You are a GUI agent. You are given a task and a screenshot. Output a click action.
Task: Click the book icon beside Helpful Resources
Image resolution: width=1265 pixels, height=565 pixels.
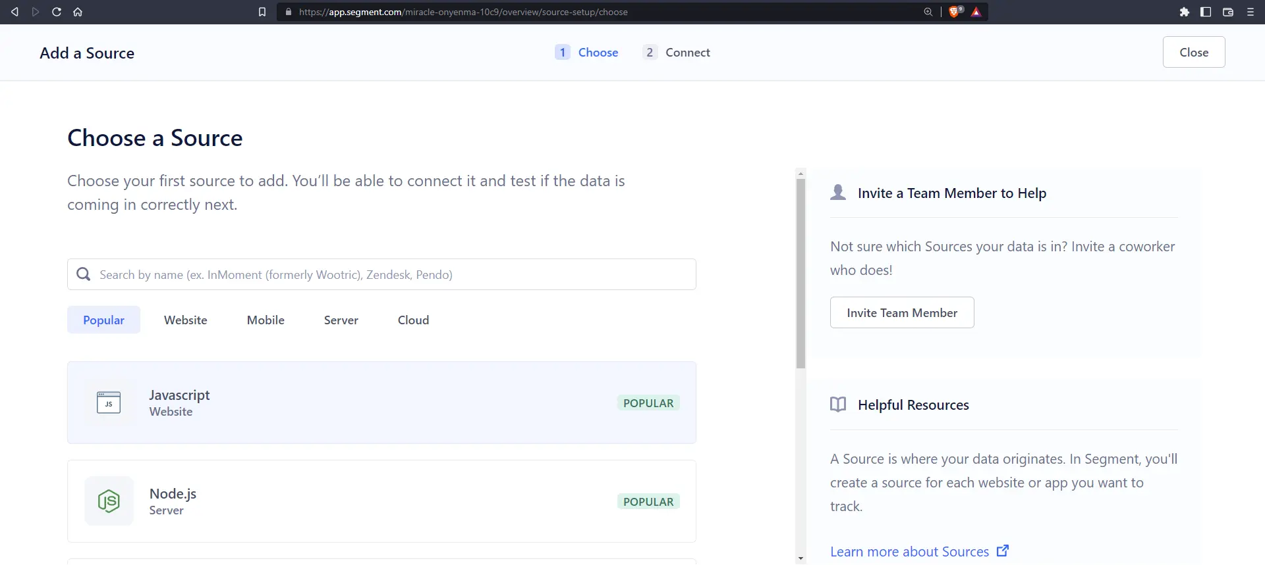tap(838, 405)
